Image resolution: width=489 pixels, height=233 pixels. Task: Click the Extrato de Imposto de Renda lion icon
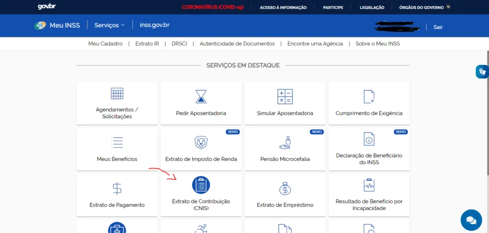click(x=201, y=142)
